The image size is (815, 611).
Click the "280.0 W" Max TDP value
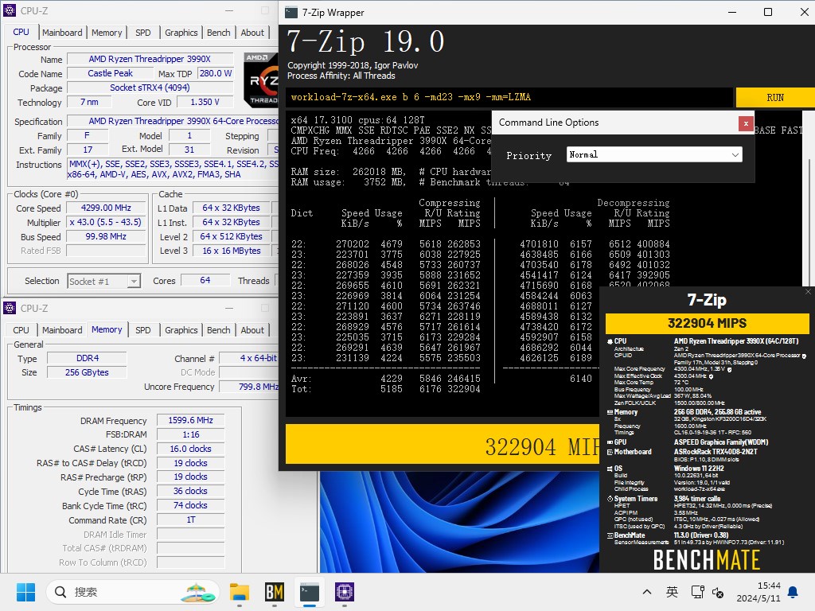coord(216,74)
